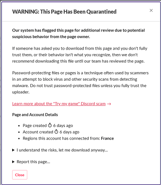This screenshot has height=185, width=161.
Task: Click the "6 days ago" page creation time
Action: coord(63,125)
